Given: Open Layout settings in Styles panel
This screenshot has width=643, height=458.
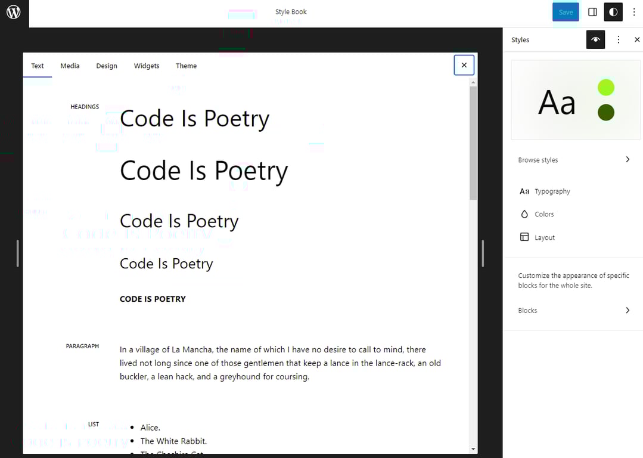Looking at the screenshot, I should point(544,237).
